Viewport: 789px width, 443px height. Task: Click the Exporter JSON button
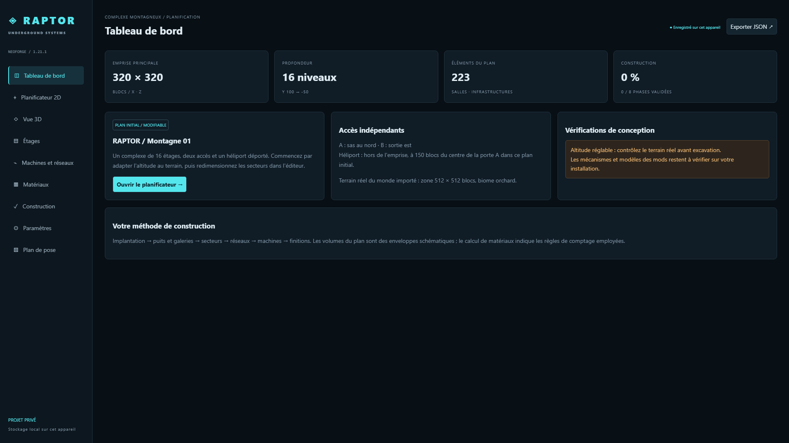click(751, 27)
